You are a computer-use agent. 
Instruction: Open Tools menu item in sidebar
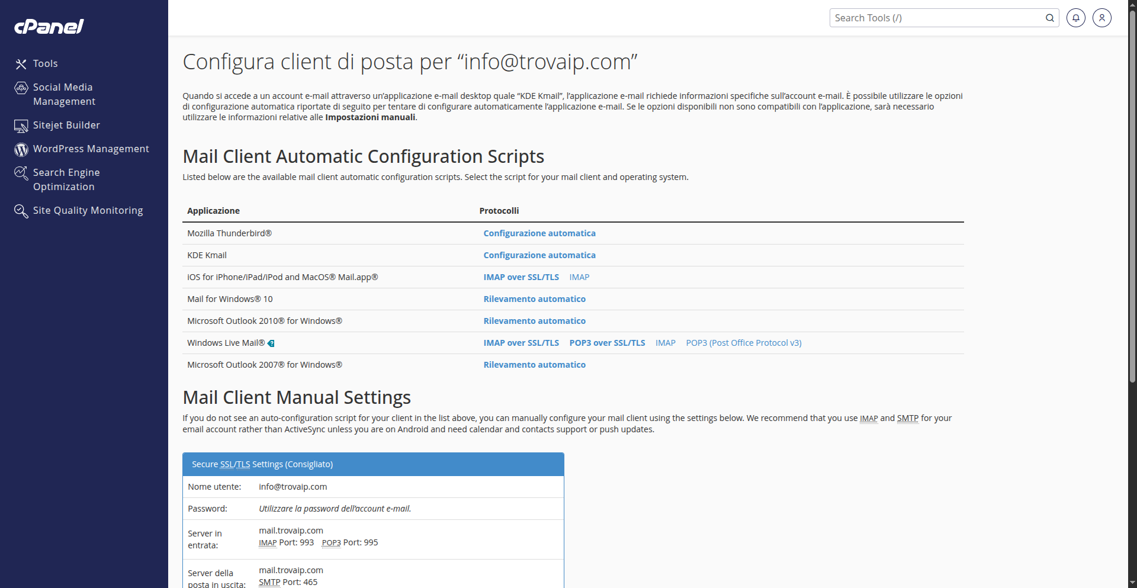point(46,63)
